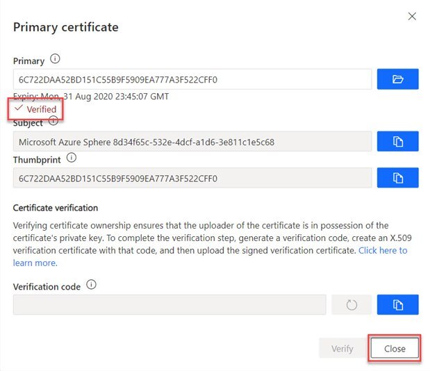Click the info icon beside Subject label
The image size is (430, 371).
click(x=53, y=122)
